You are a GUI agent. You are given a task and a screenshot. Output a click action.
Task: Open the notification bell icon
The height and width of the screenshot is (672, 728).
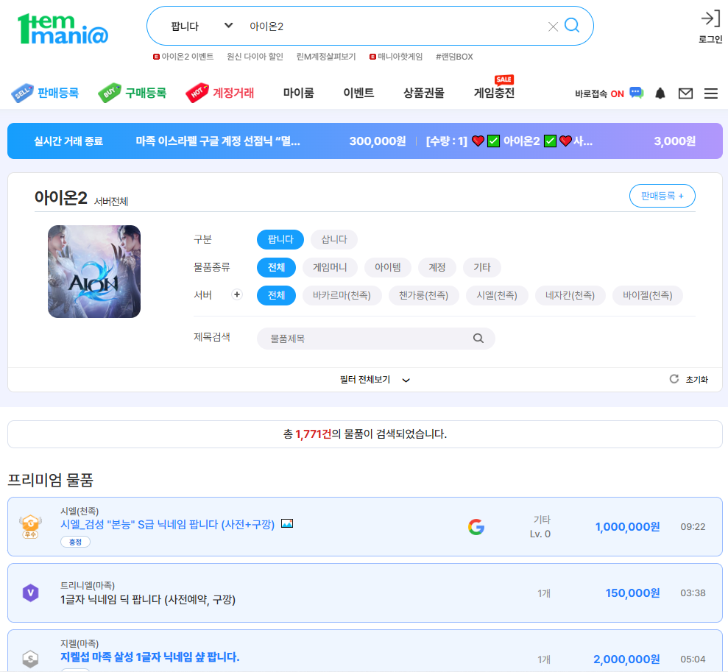(660, 93)
